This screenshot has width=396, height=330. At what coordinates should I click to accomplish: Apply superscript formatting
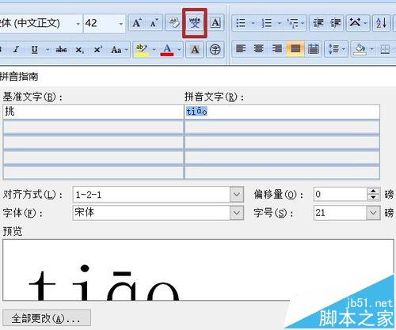point(98,49)
